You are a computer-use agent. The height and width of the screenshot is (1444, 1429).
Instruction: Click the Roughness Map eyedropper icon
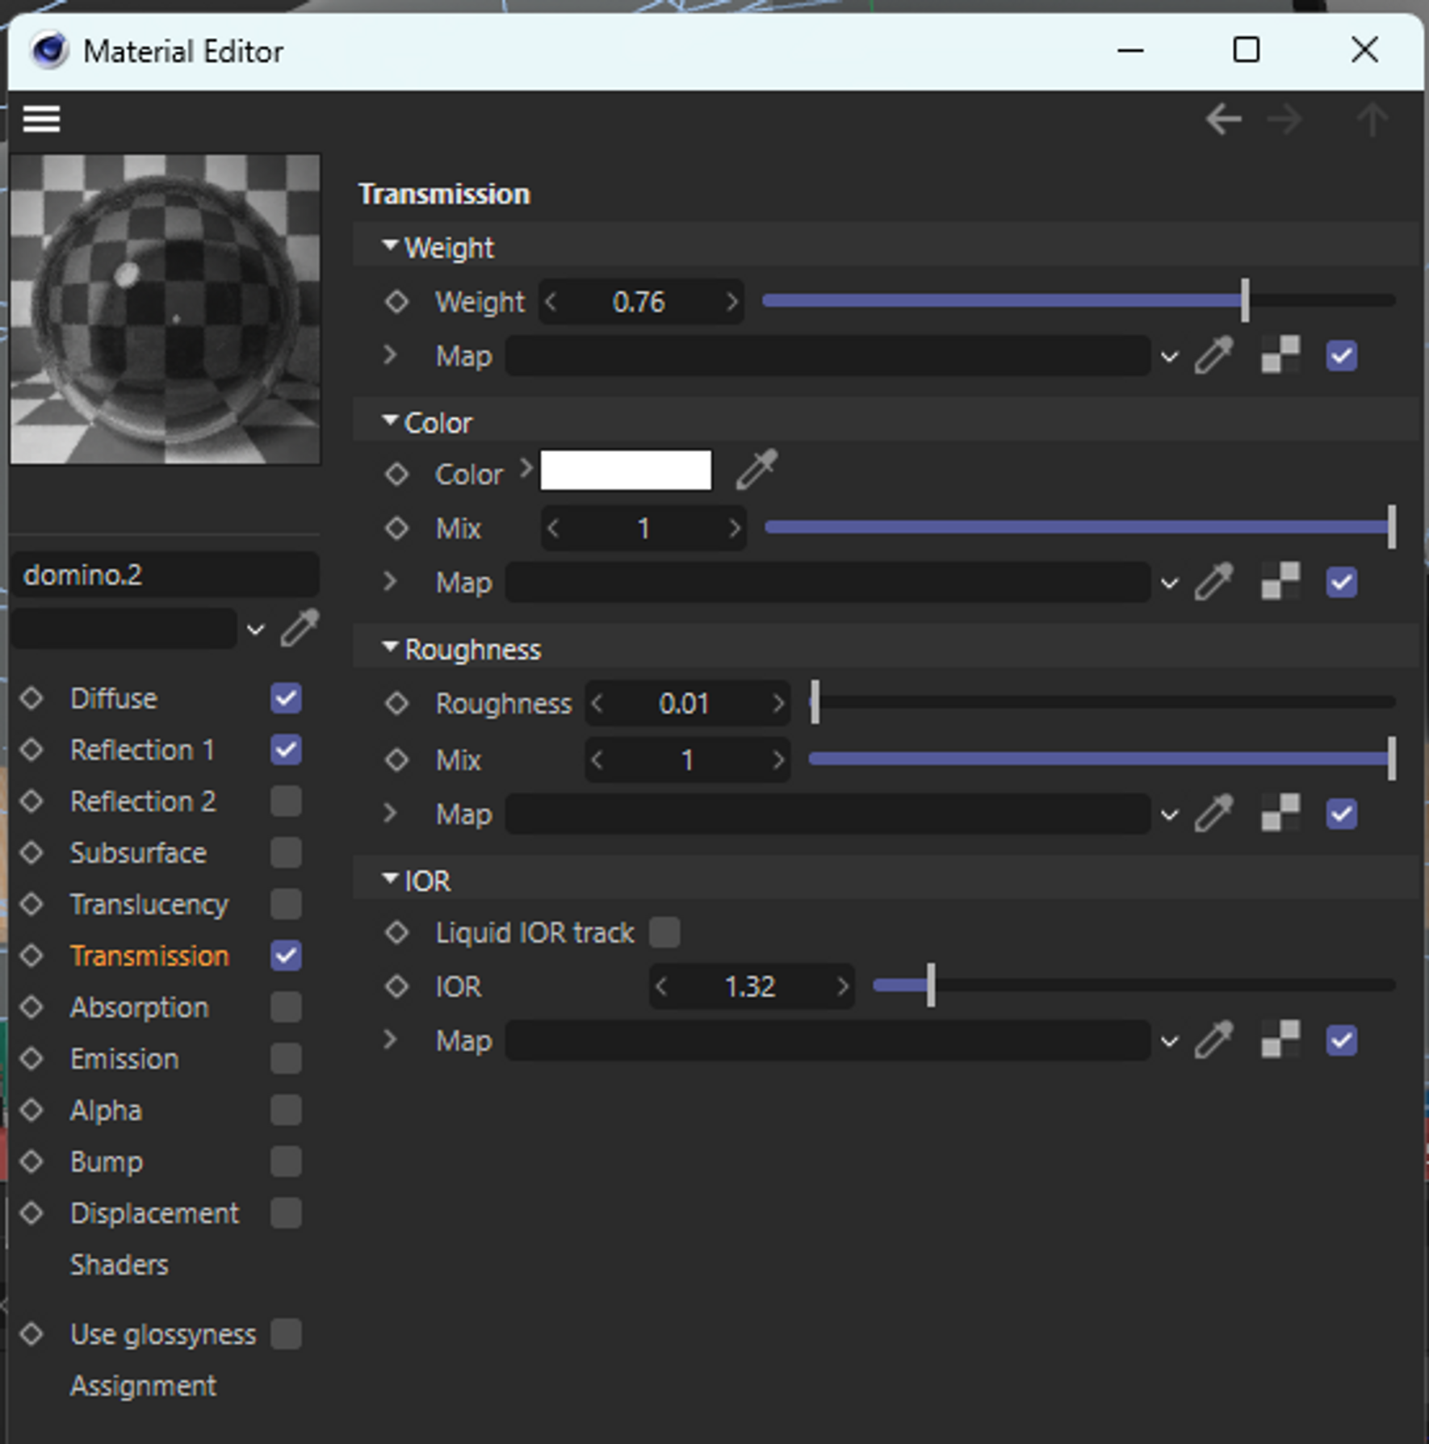[1213, 814]
